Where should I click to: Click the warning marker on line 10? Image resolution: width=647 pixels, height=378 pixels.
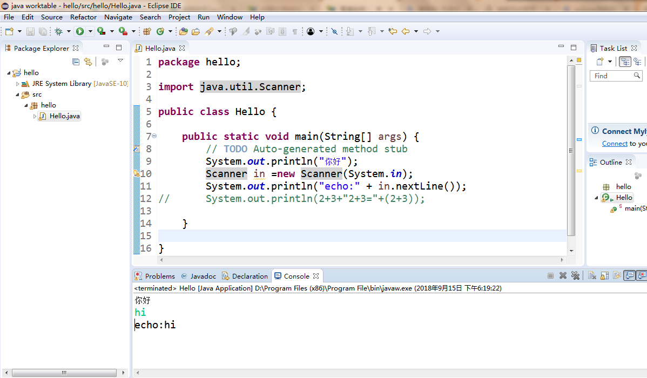pos(137,173)
